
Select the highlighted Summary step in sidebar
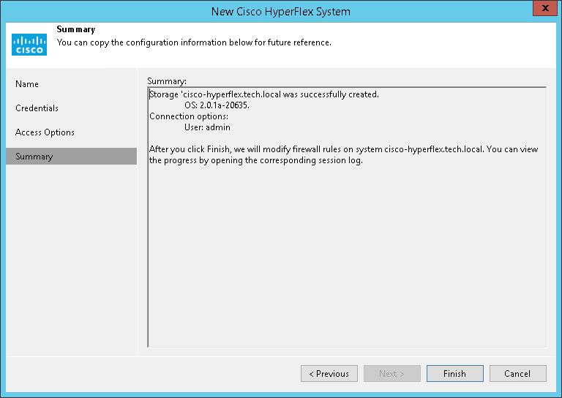[34, 157]
